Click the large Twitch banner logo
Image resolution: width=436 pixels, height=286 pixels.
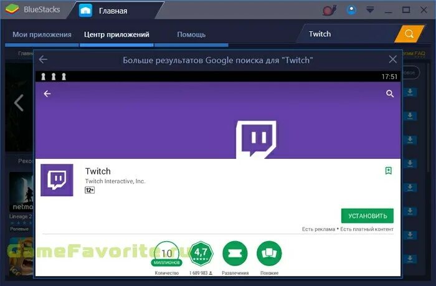(x=256, y=140)
